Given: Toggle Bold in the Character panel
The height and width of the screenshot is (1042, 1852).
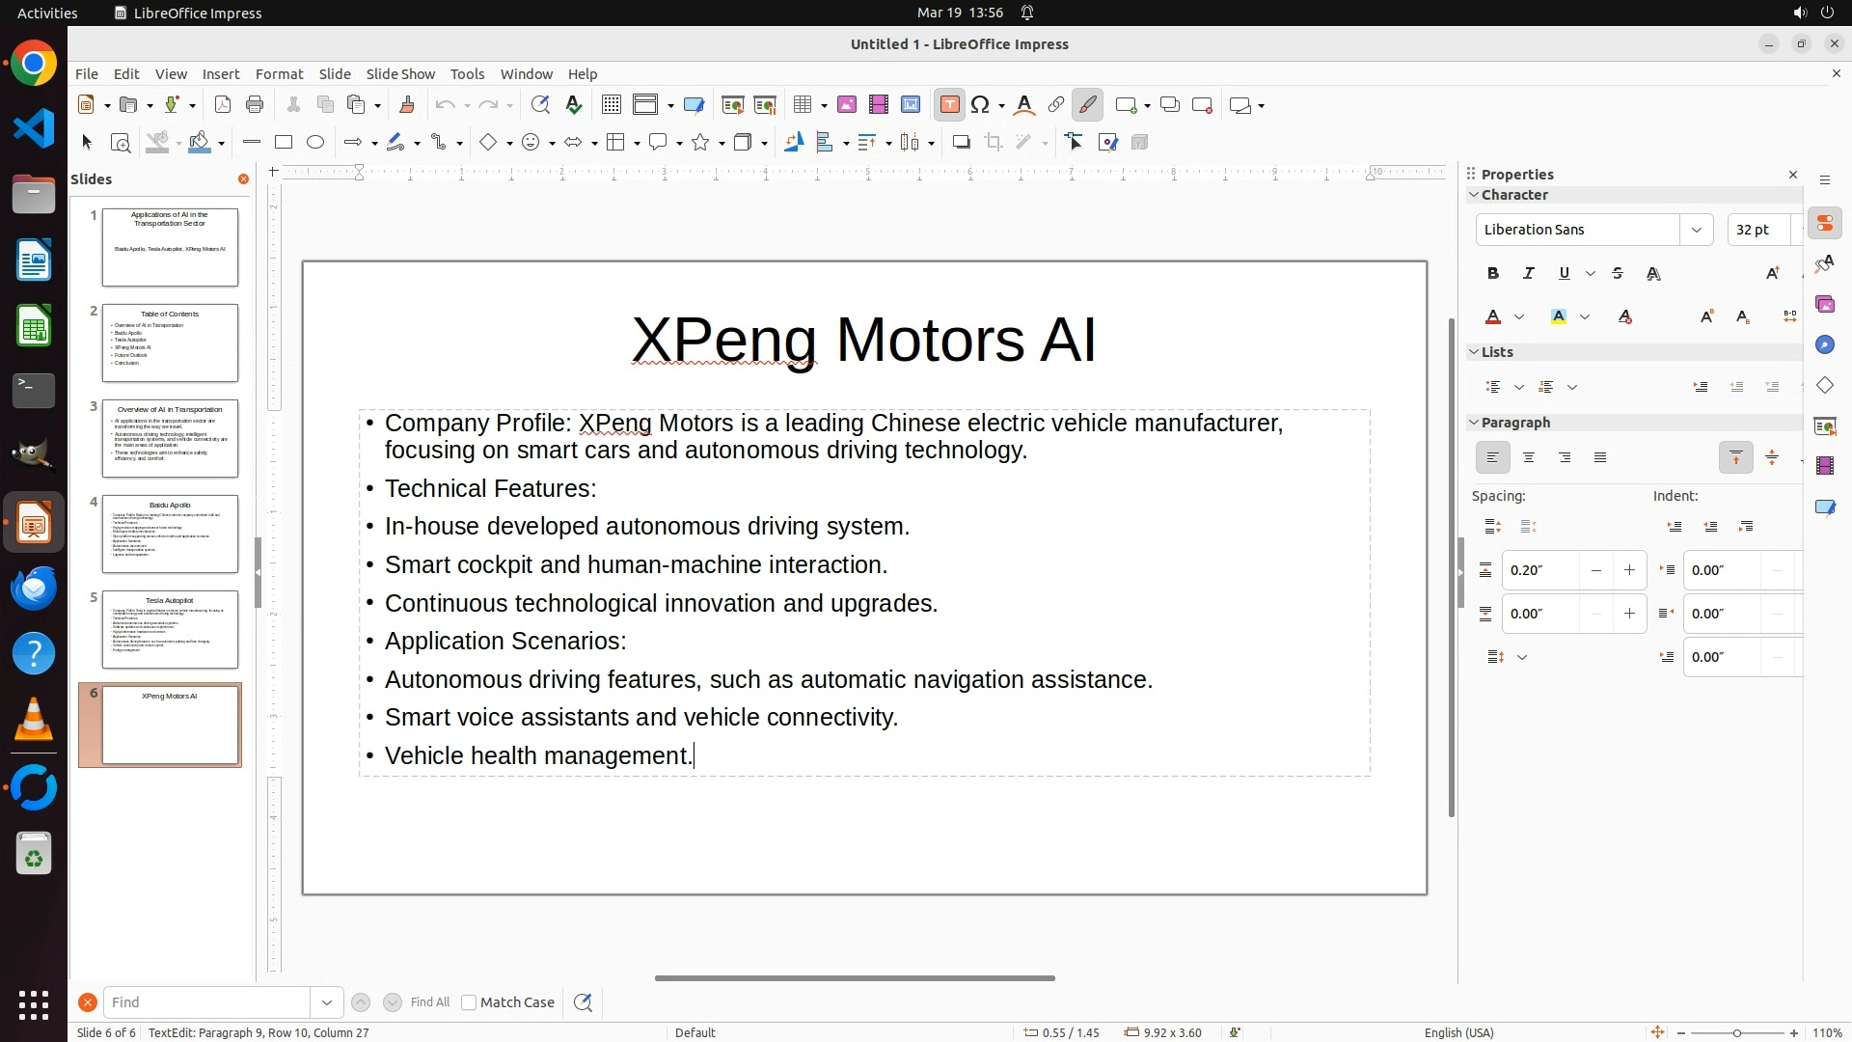Looking at the screenshot, I should pos(1492,274).
